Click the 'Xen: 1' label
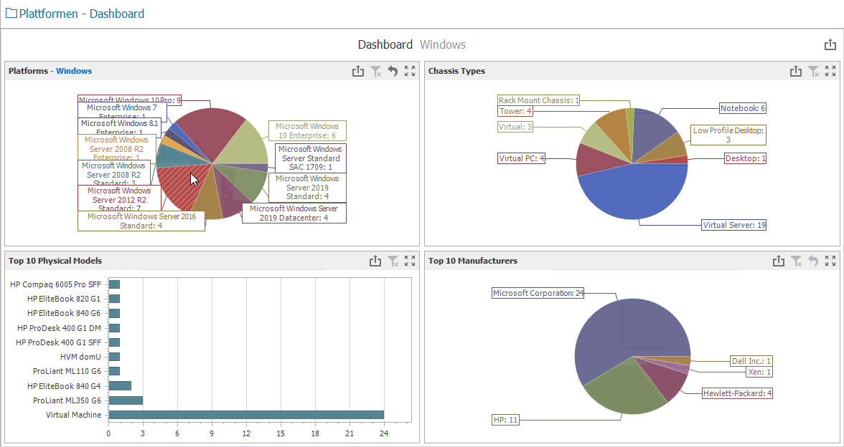The image size is (844, 447). (x=759, y=372)
